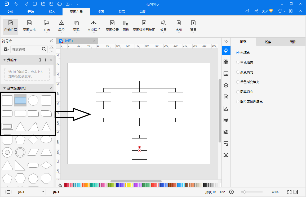The height and width of the screenshot is (197, 306).
Task: Click the print icon in title bar
Action: [60, 4]
